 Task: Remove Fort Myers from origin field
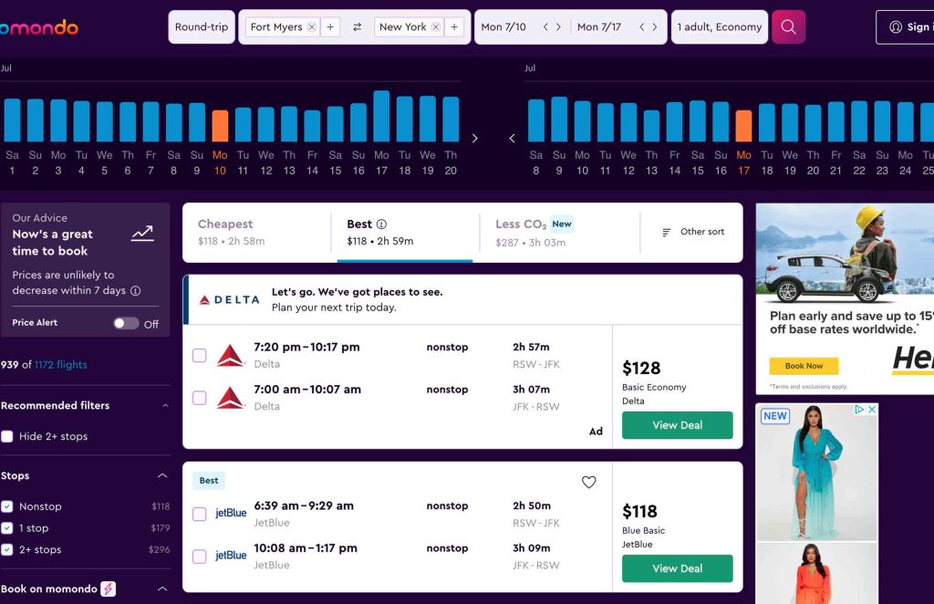(x=312, y=27)
